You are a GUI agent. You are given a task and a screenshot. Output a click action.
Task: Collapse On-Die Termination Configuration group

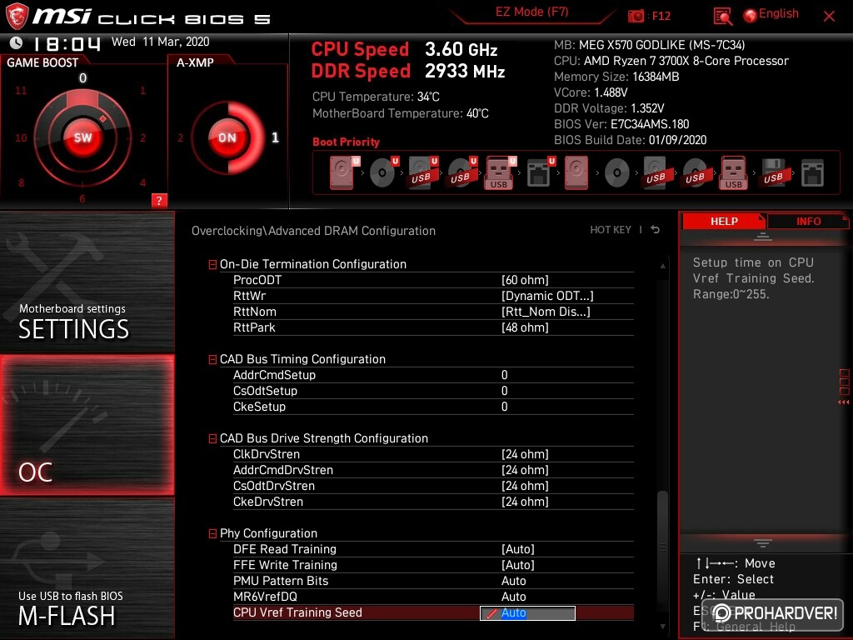[212, 264]
